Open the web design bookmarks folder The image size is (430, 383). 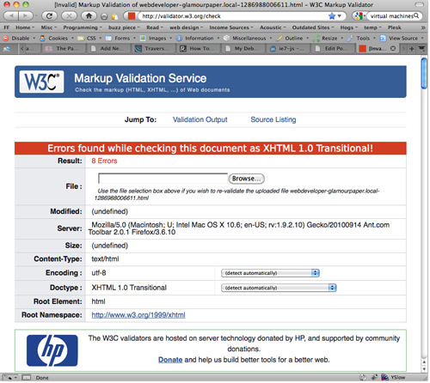point(186,27)
